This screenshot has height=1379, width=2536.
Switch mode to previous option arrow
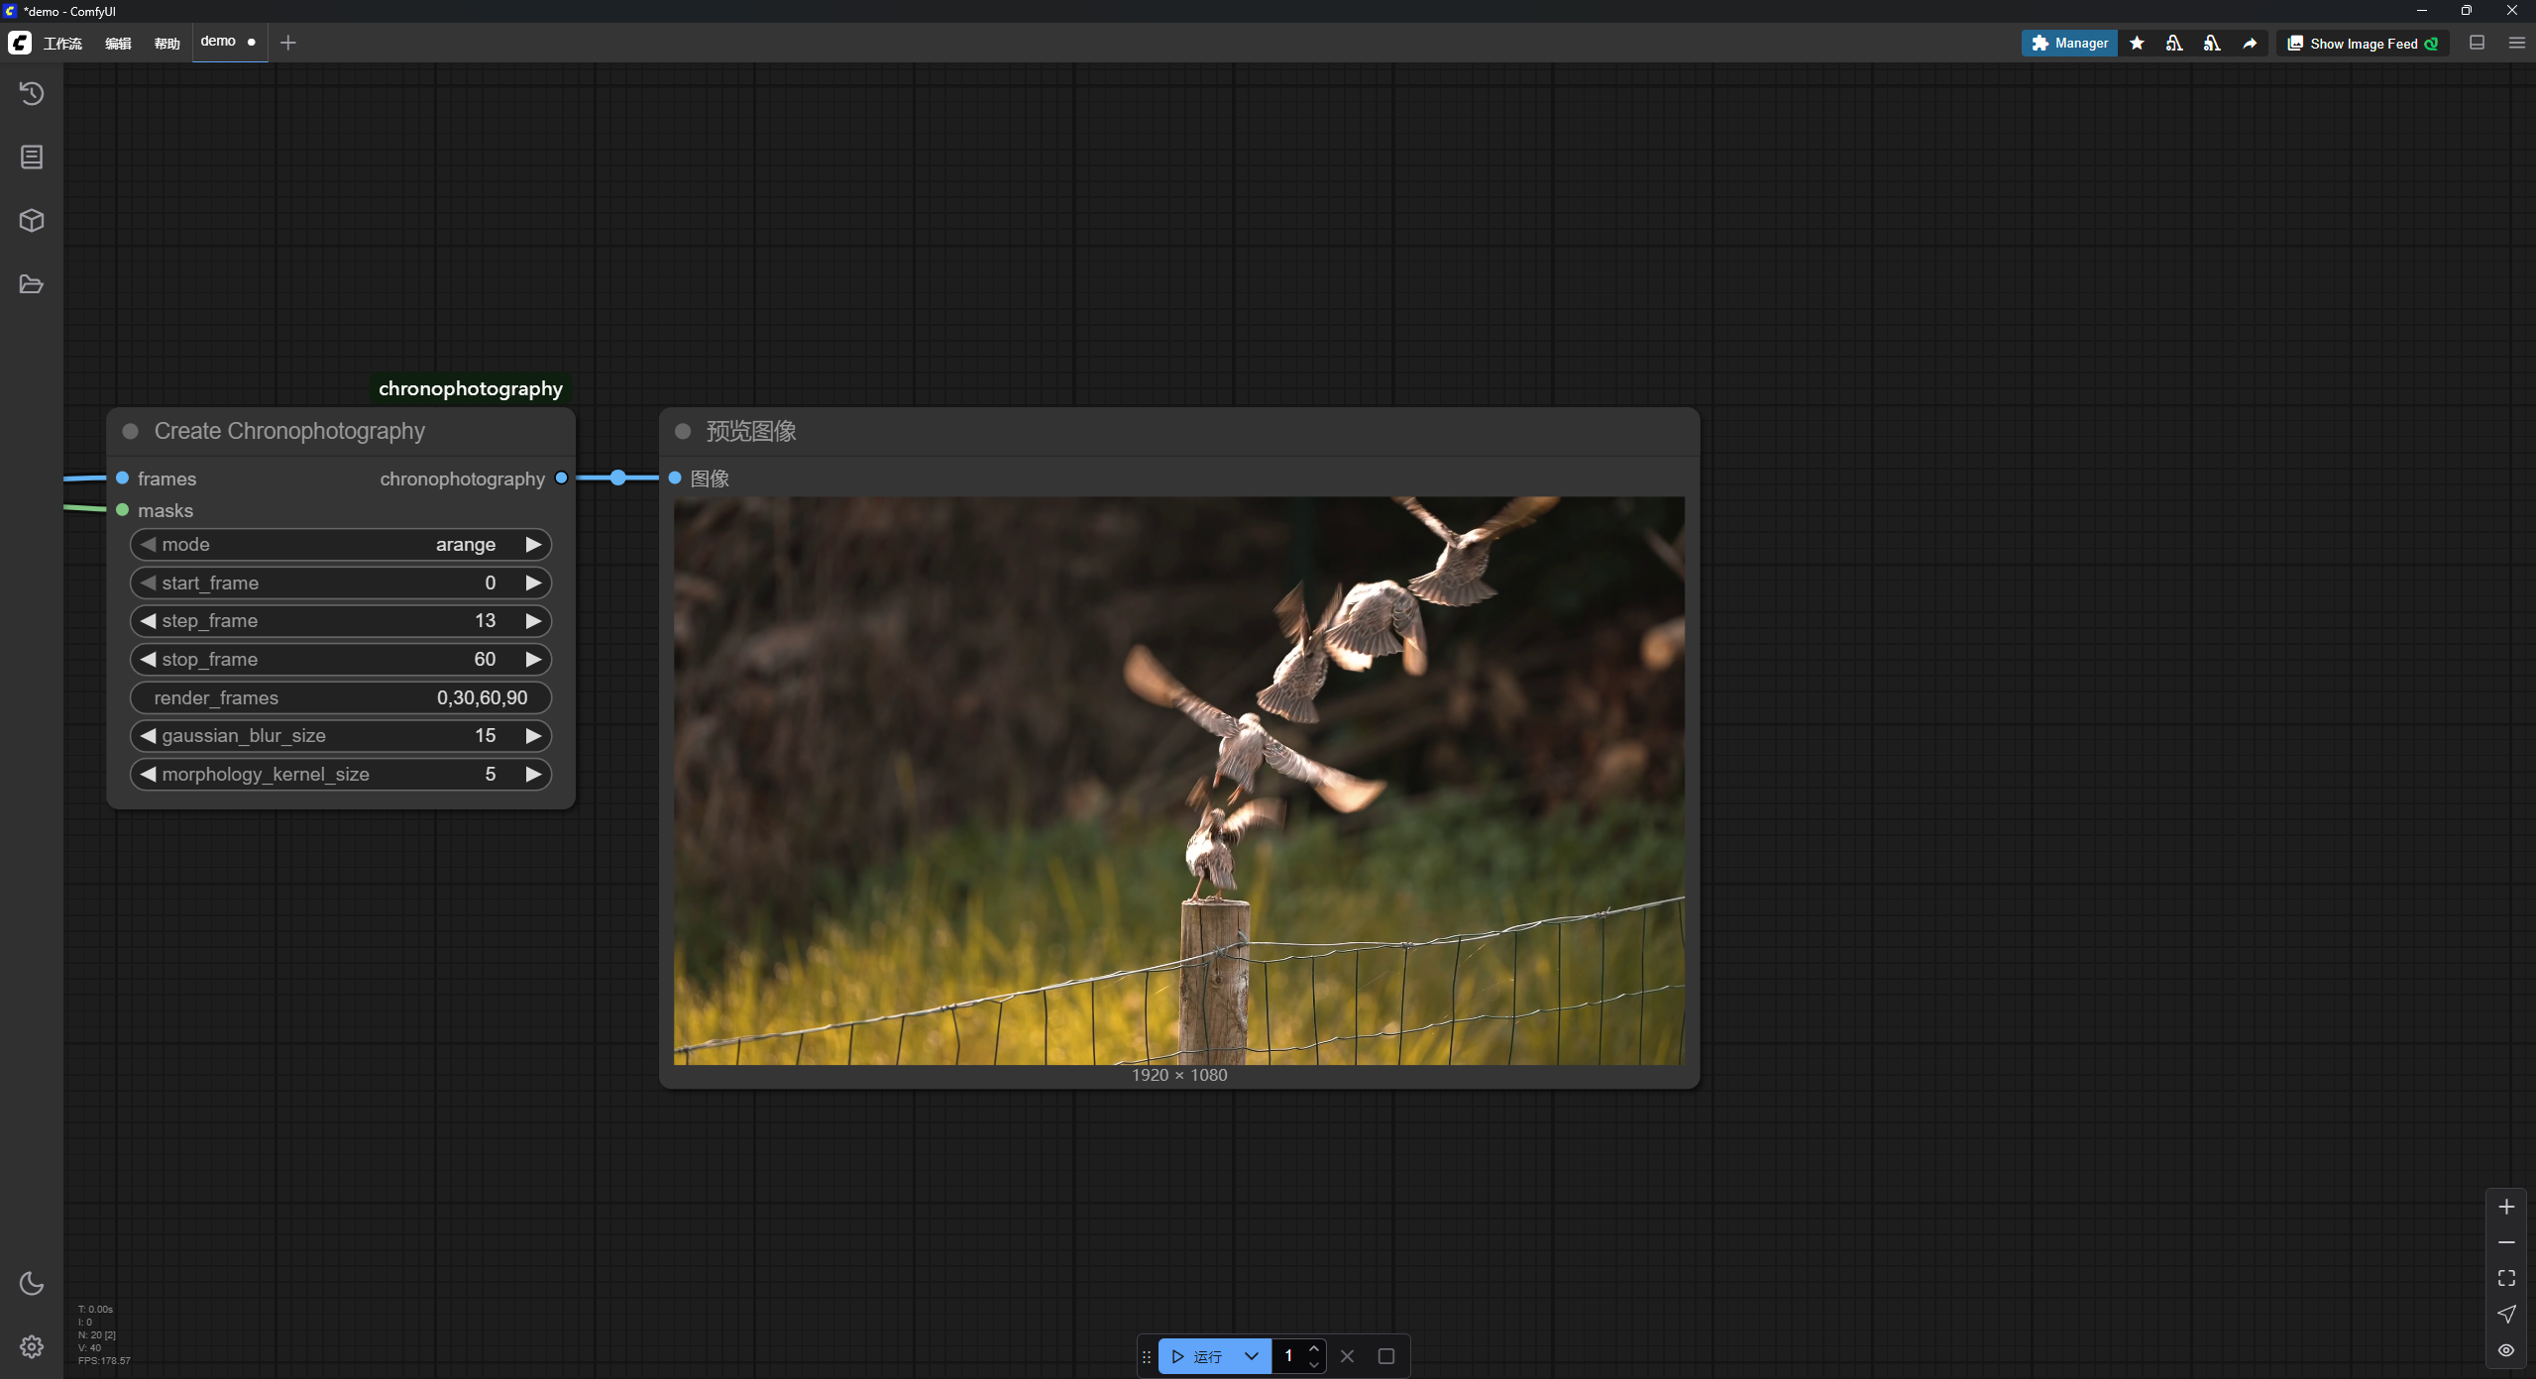pos(149,544)
